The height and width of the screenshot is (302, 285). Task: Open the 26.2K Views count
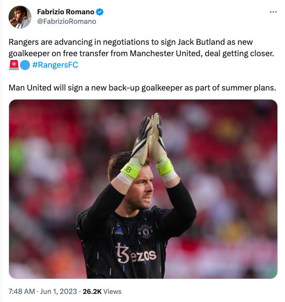(102, 292)
